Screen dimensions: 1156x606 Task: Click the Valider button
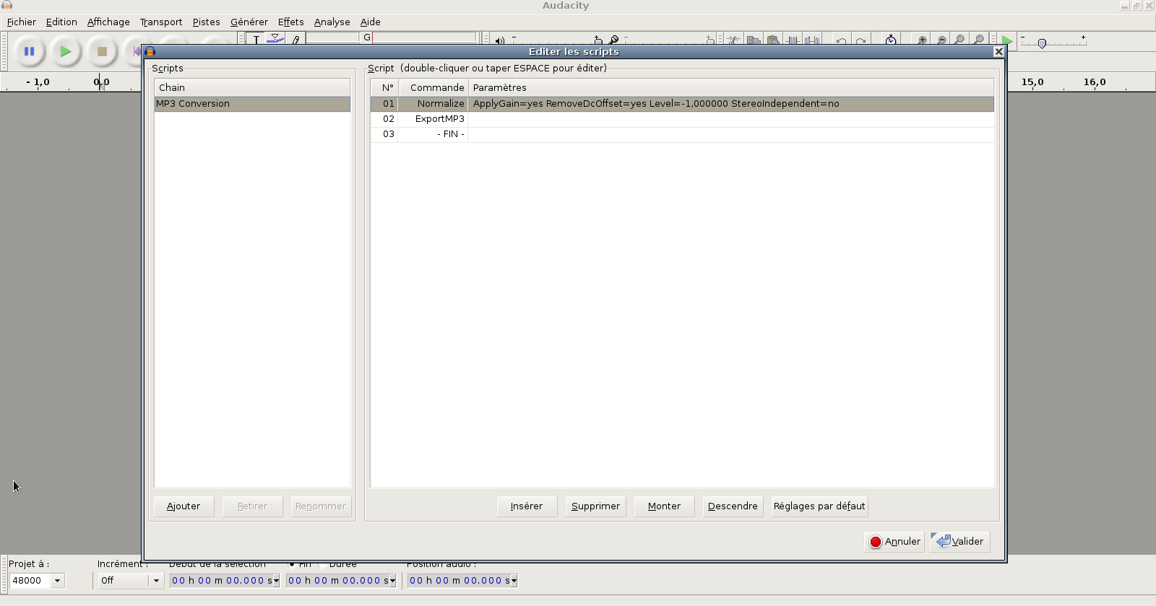(960, 542)
